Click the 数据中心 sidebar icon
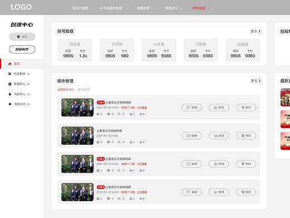 click(x=10, y=84)
